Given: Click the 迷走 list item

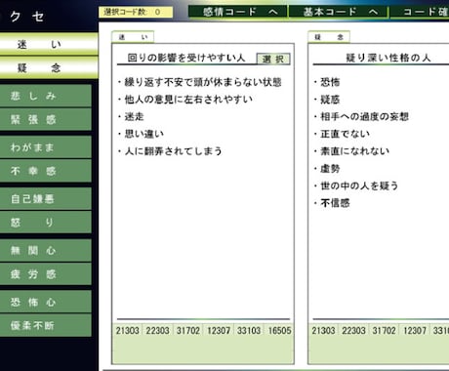Looking at the screenshot, I should click(131, 116).
